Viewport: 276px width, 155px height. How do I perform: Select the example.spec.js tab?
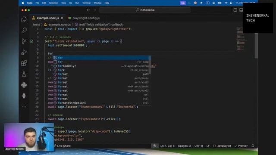point(47,18)
